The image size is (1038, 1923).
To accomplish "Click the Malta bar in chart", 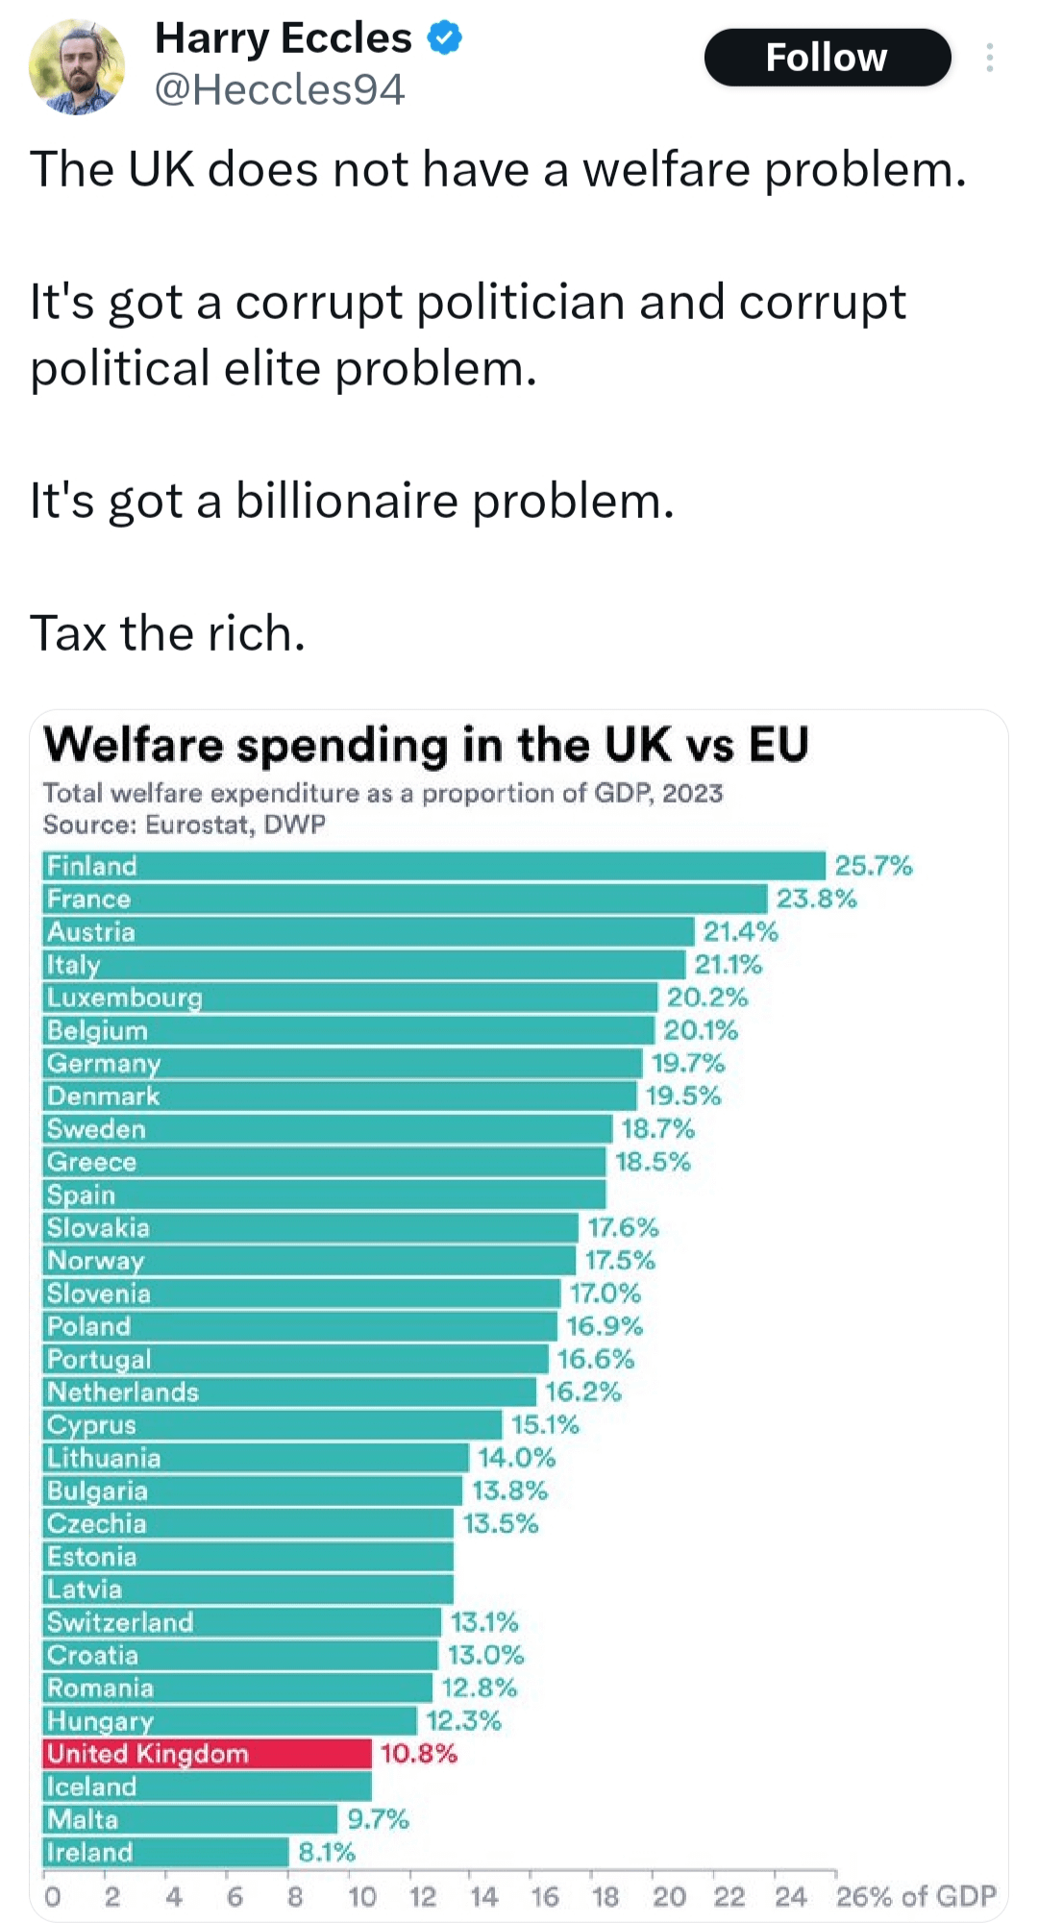I will (190, 1819).
